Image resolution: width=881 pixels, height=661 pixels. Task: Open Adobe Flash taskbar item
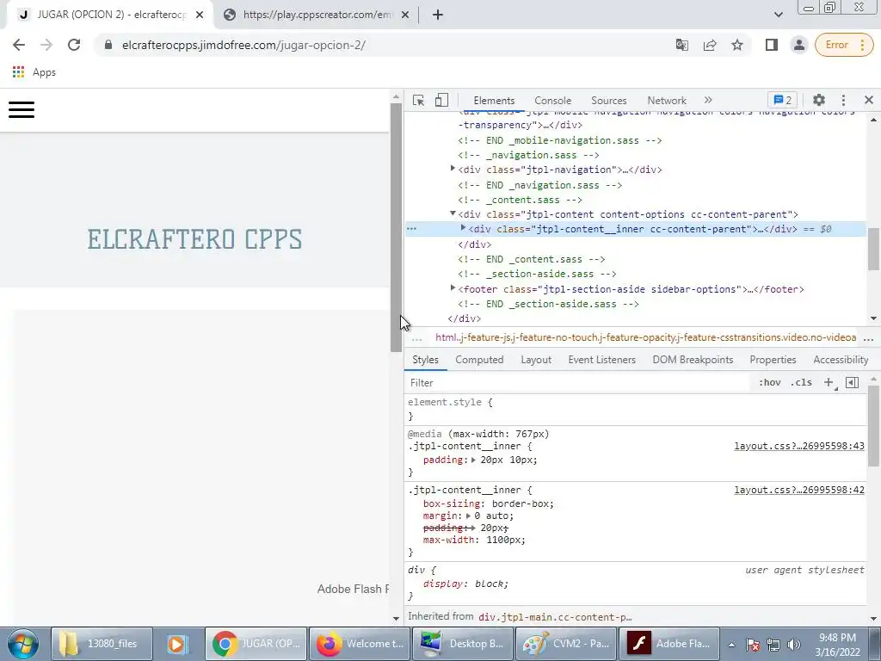click(668, 644)
